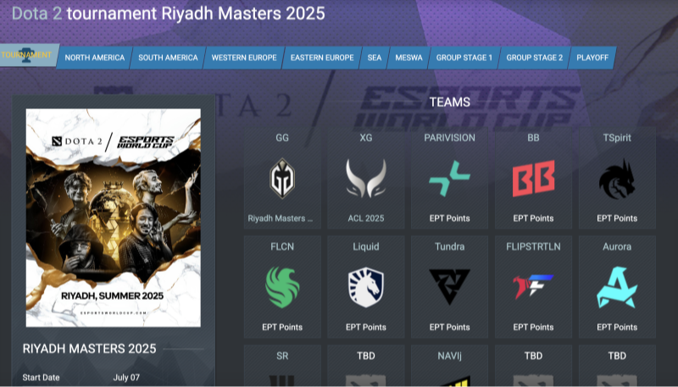The width and height of the screenshot is (678, 387).
Task: Open the Western Europe tab
Action: pyautogui.click(x=244, y=58)
